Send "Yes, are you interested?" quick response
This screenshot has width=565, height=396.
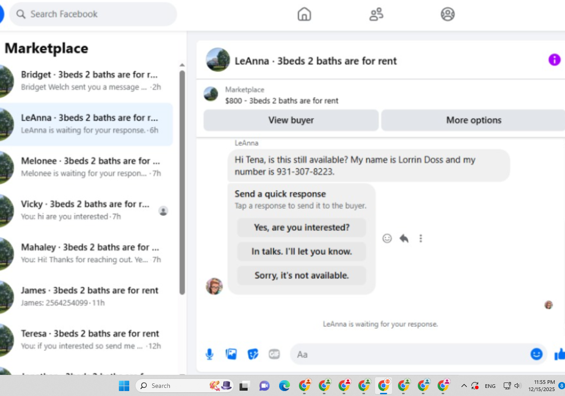(x=302, y=228)
